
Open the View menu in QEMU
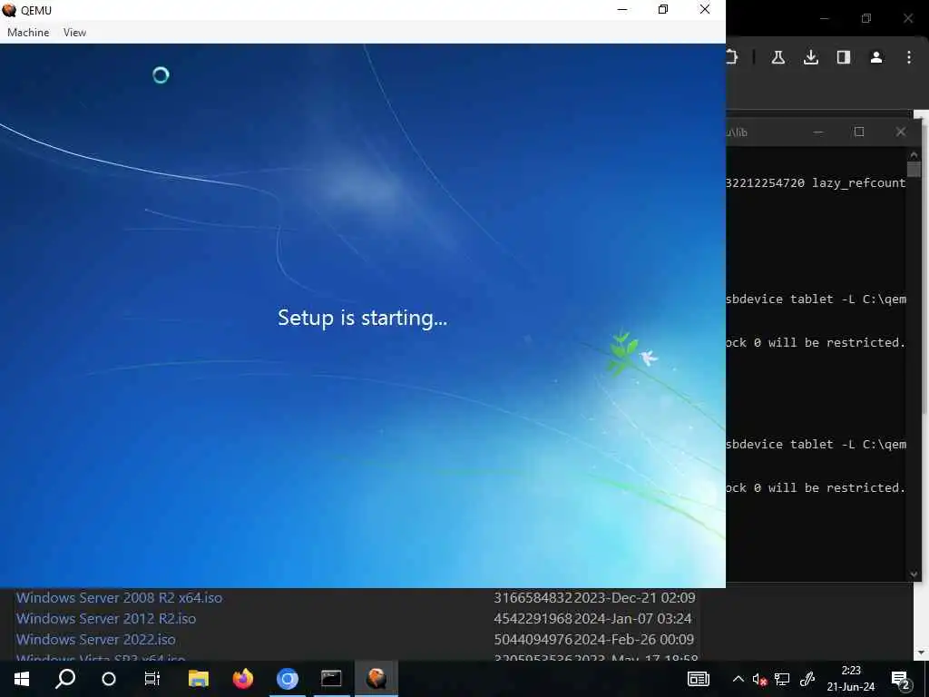point(74,33)
